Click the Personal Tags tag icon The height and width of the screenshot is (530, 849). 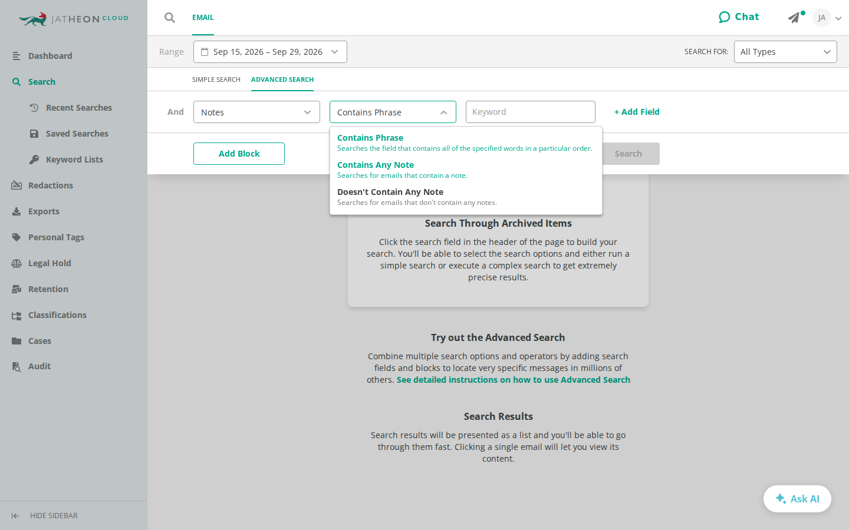coord(17,237)
